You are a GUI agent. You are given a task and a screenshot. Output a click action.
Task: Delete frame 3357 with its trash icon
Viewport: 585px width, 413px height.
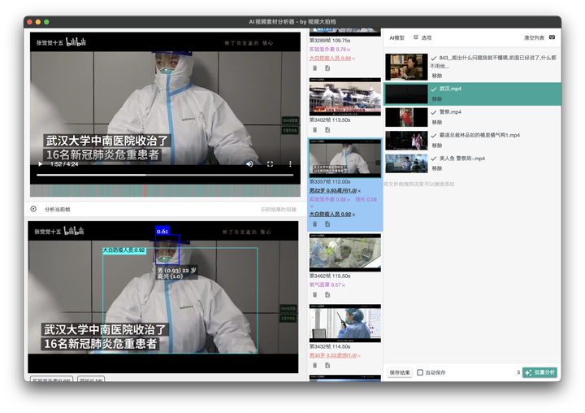pos(315,224)
